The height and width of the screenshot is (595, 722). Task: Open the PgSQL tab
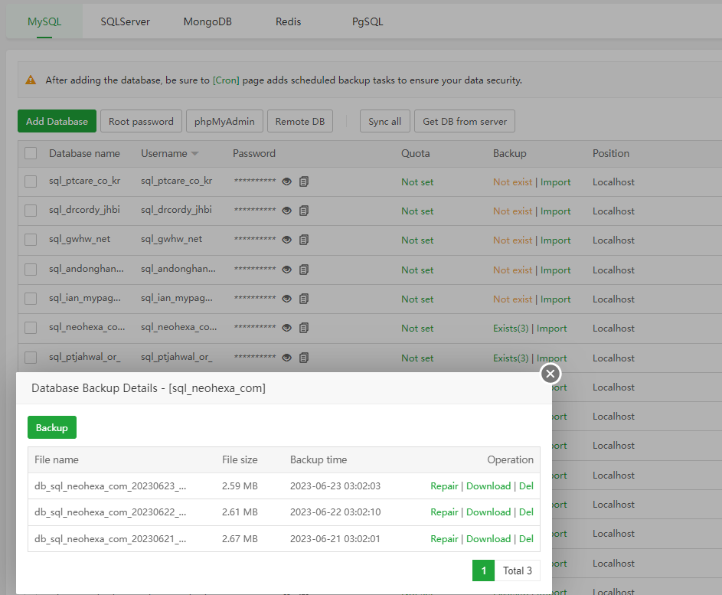click(x=368, y=22)
